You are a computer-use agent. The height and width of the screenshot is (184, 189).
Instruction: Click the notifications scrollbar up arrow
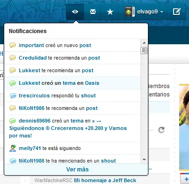(144, 43)
